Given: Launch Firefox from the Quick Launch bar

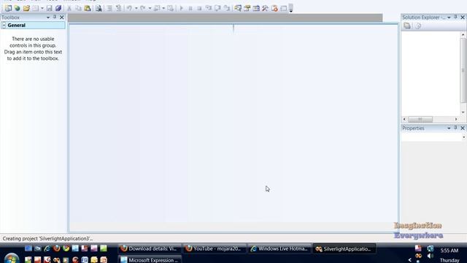Looking at the screenshot, I should [57, 248].
